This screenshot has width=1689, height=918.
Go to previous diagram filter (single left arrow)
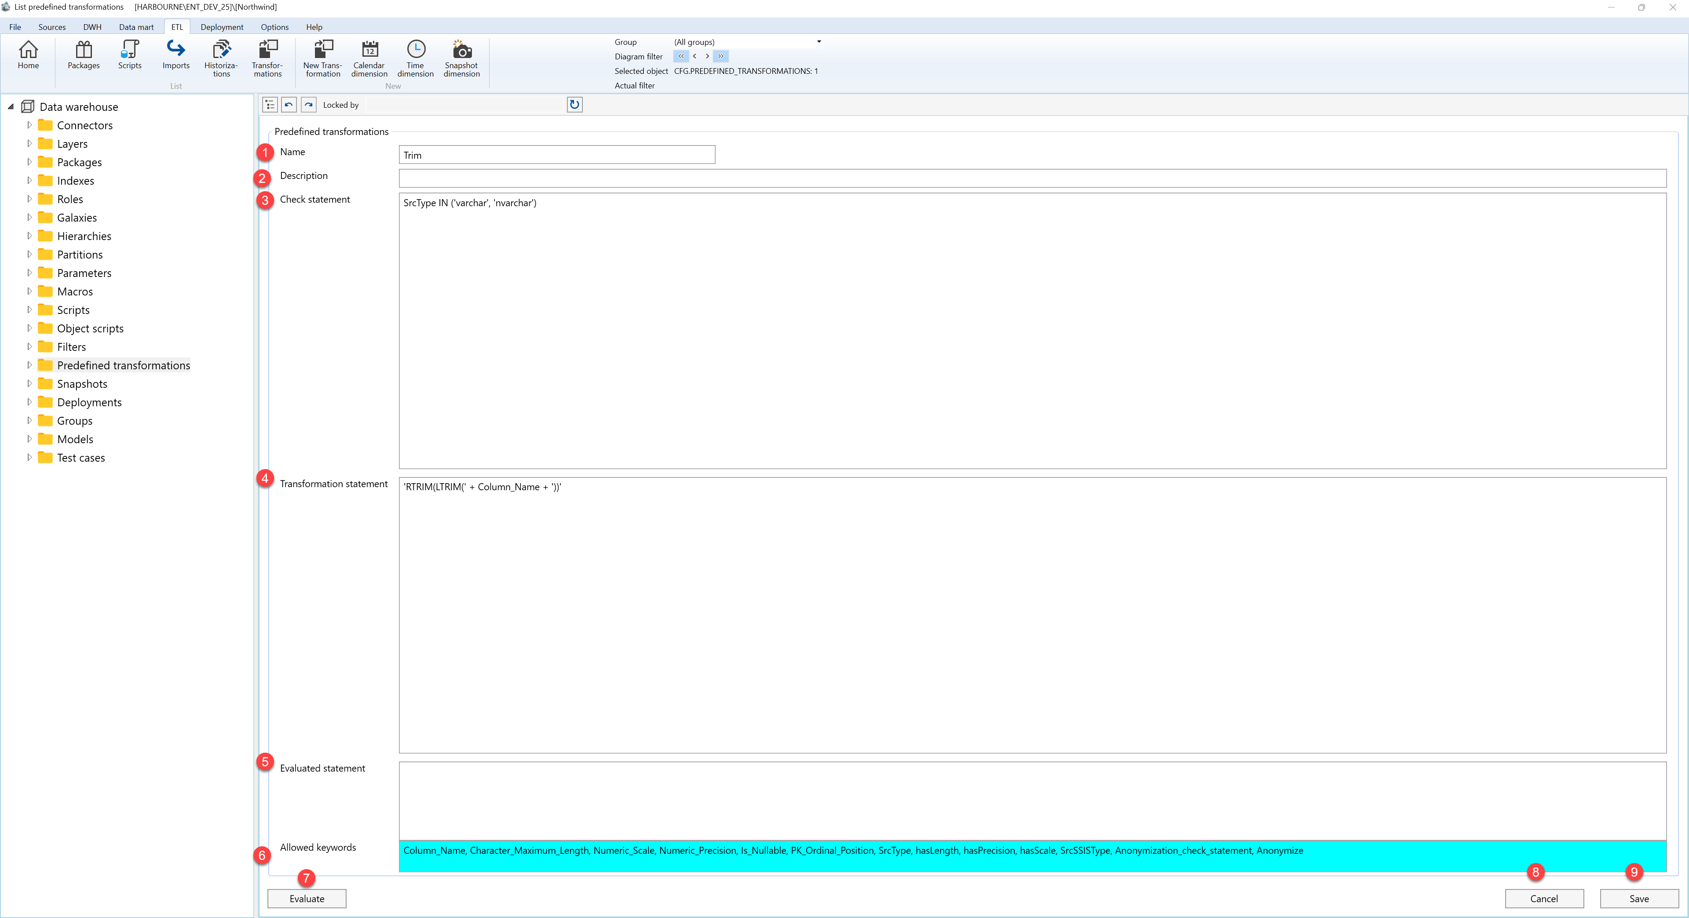click(x=695, y=56)
